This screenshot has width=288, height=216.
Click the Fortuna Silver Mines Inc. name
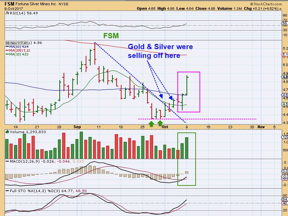point(37,4)
